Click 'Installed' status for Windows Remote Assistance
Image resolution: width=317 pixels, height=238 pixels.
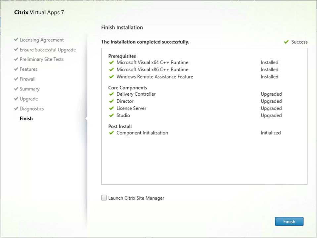[x=269, y=77]
